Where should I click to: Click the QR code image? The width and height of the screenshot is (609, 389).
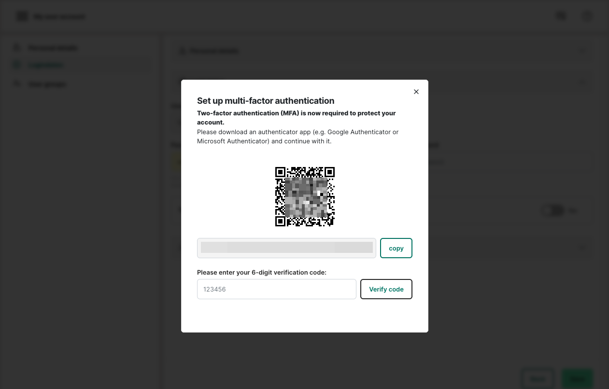coord(305,196)
